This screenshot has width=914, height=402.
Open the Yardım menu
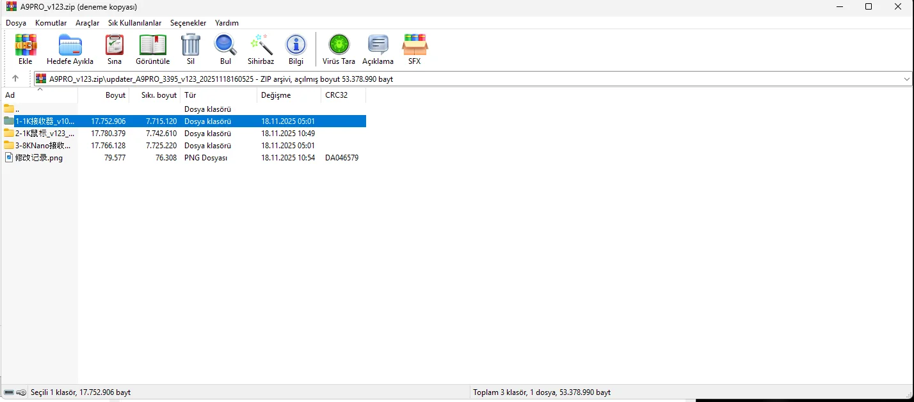click(x=227, y=22)
